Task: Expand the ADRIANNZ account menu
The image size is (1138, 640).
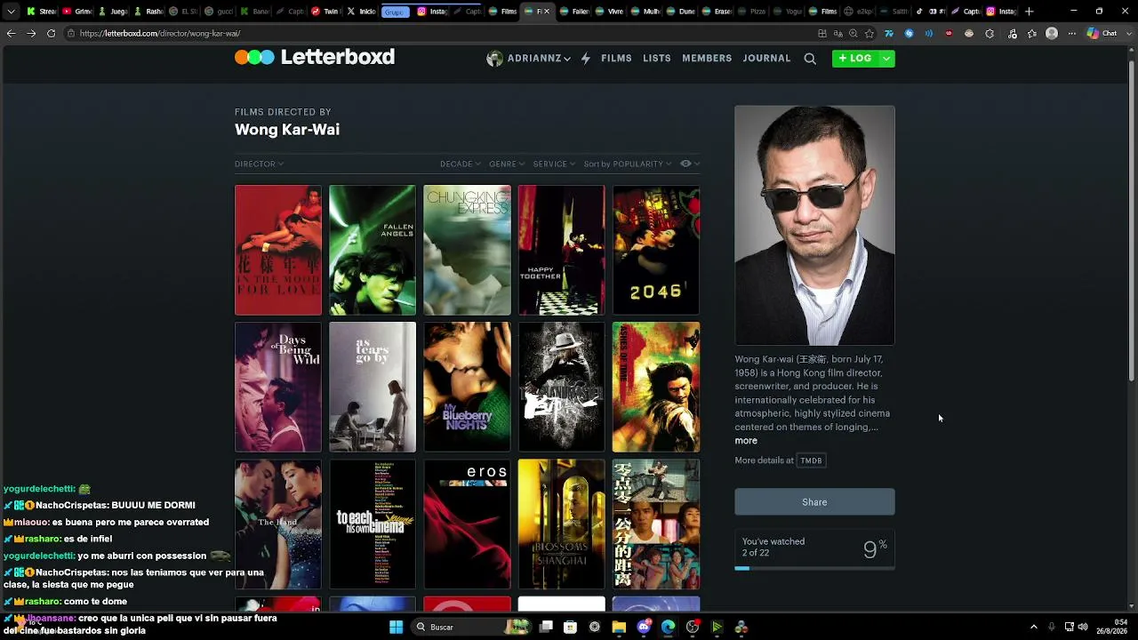Action: tap(538, 59)
